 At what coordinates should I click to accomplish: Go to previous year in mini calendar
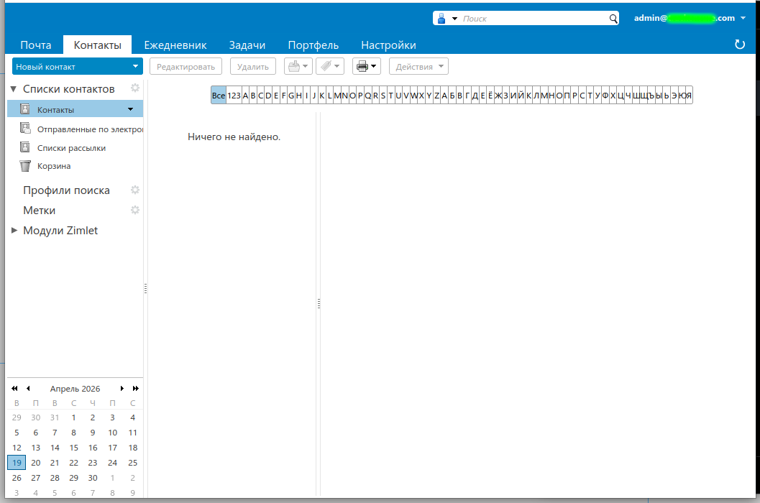tap(14, 388)
